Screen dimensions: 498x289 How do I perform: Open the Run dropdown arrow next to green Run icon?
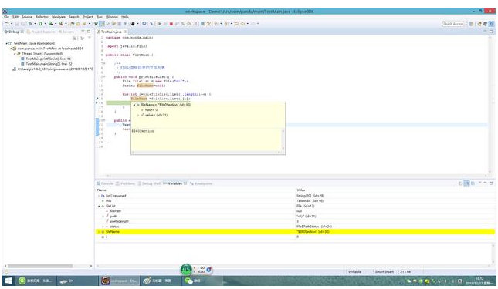coord(45,24)
